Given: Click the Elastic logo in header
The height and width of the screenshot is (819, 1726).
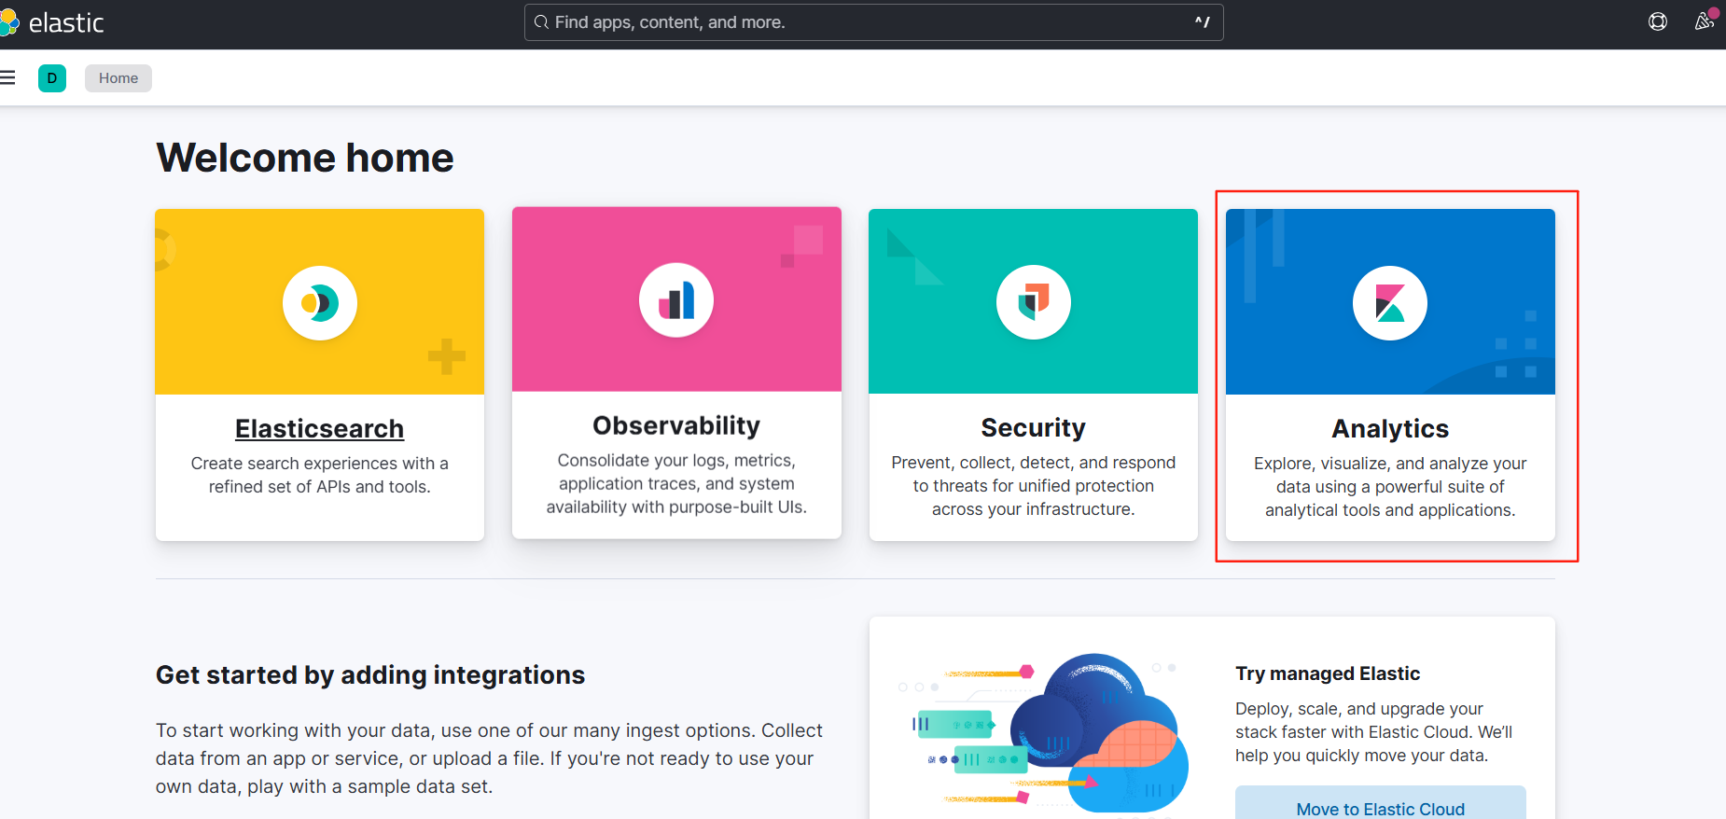Looking at the screenshot, I should point(52,22).
